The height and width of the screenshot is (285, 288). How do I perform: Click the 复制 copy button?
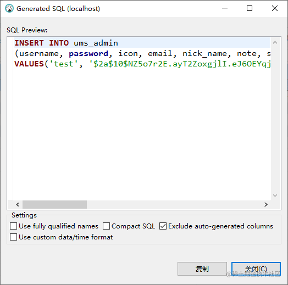[202, 269]
